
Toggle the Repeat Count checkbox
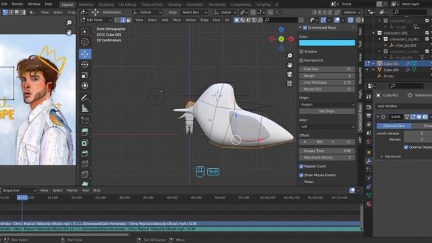point(302,167)
